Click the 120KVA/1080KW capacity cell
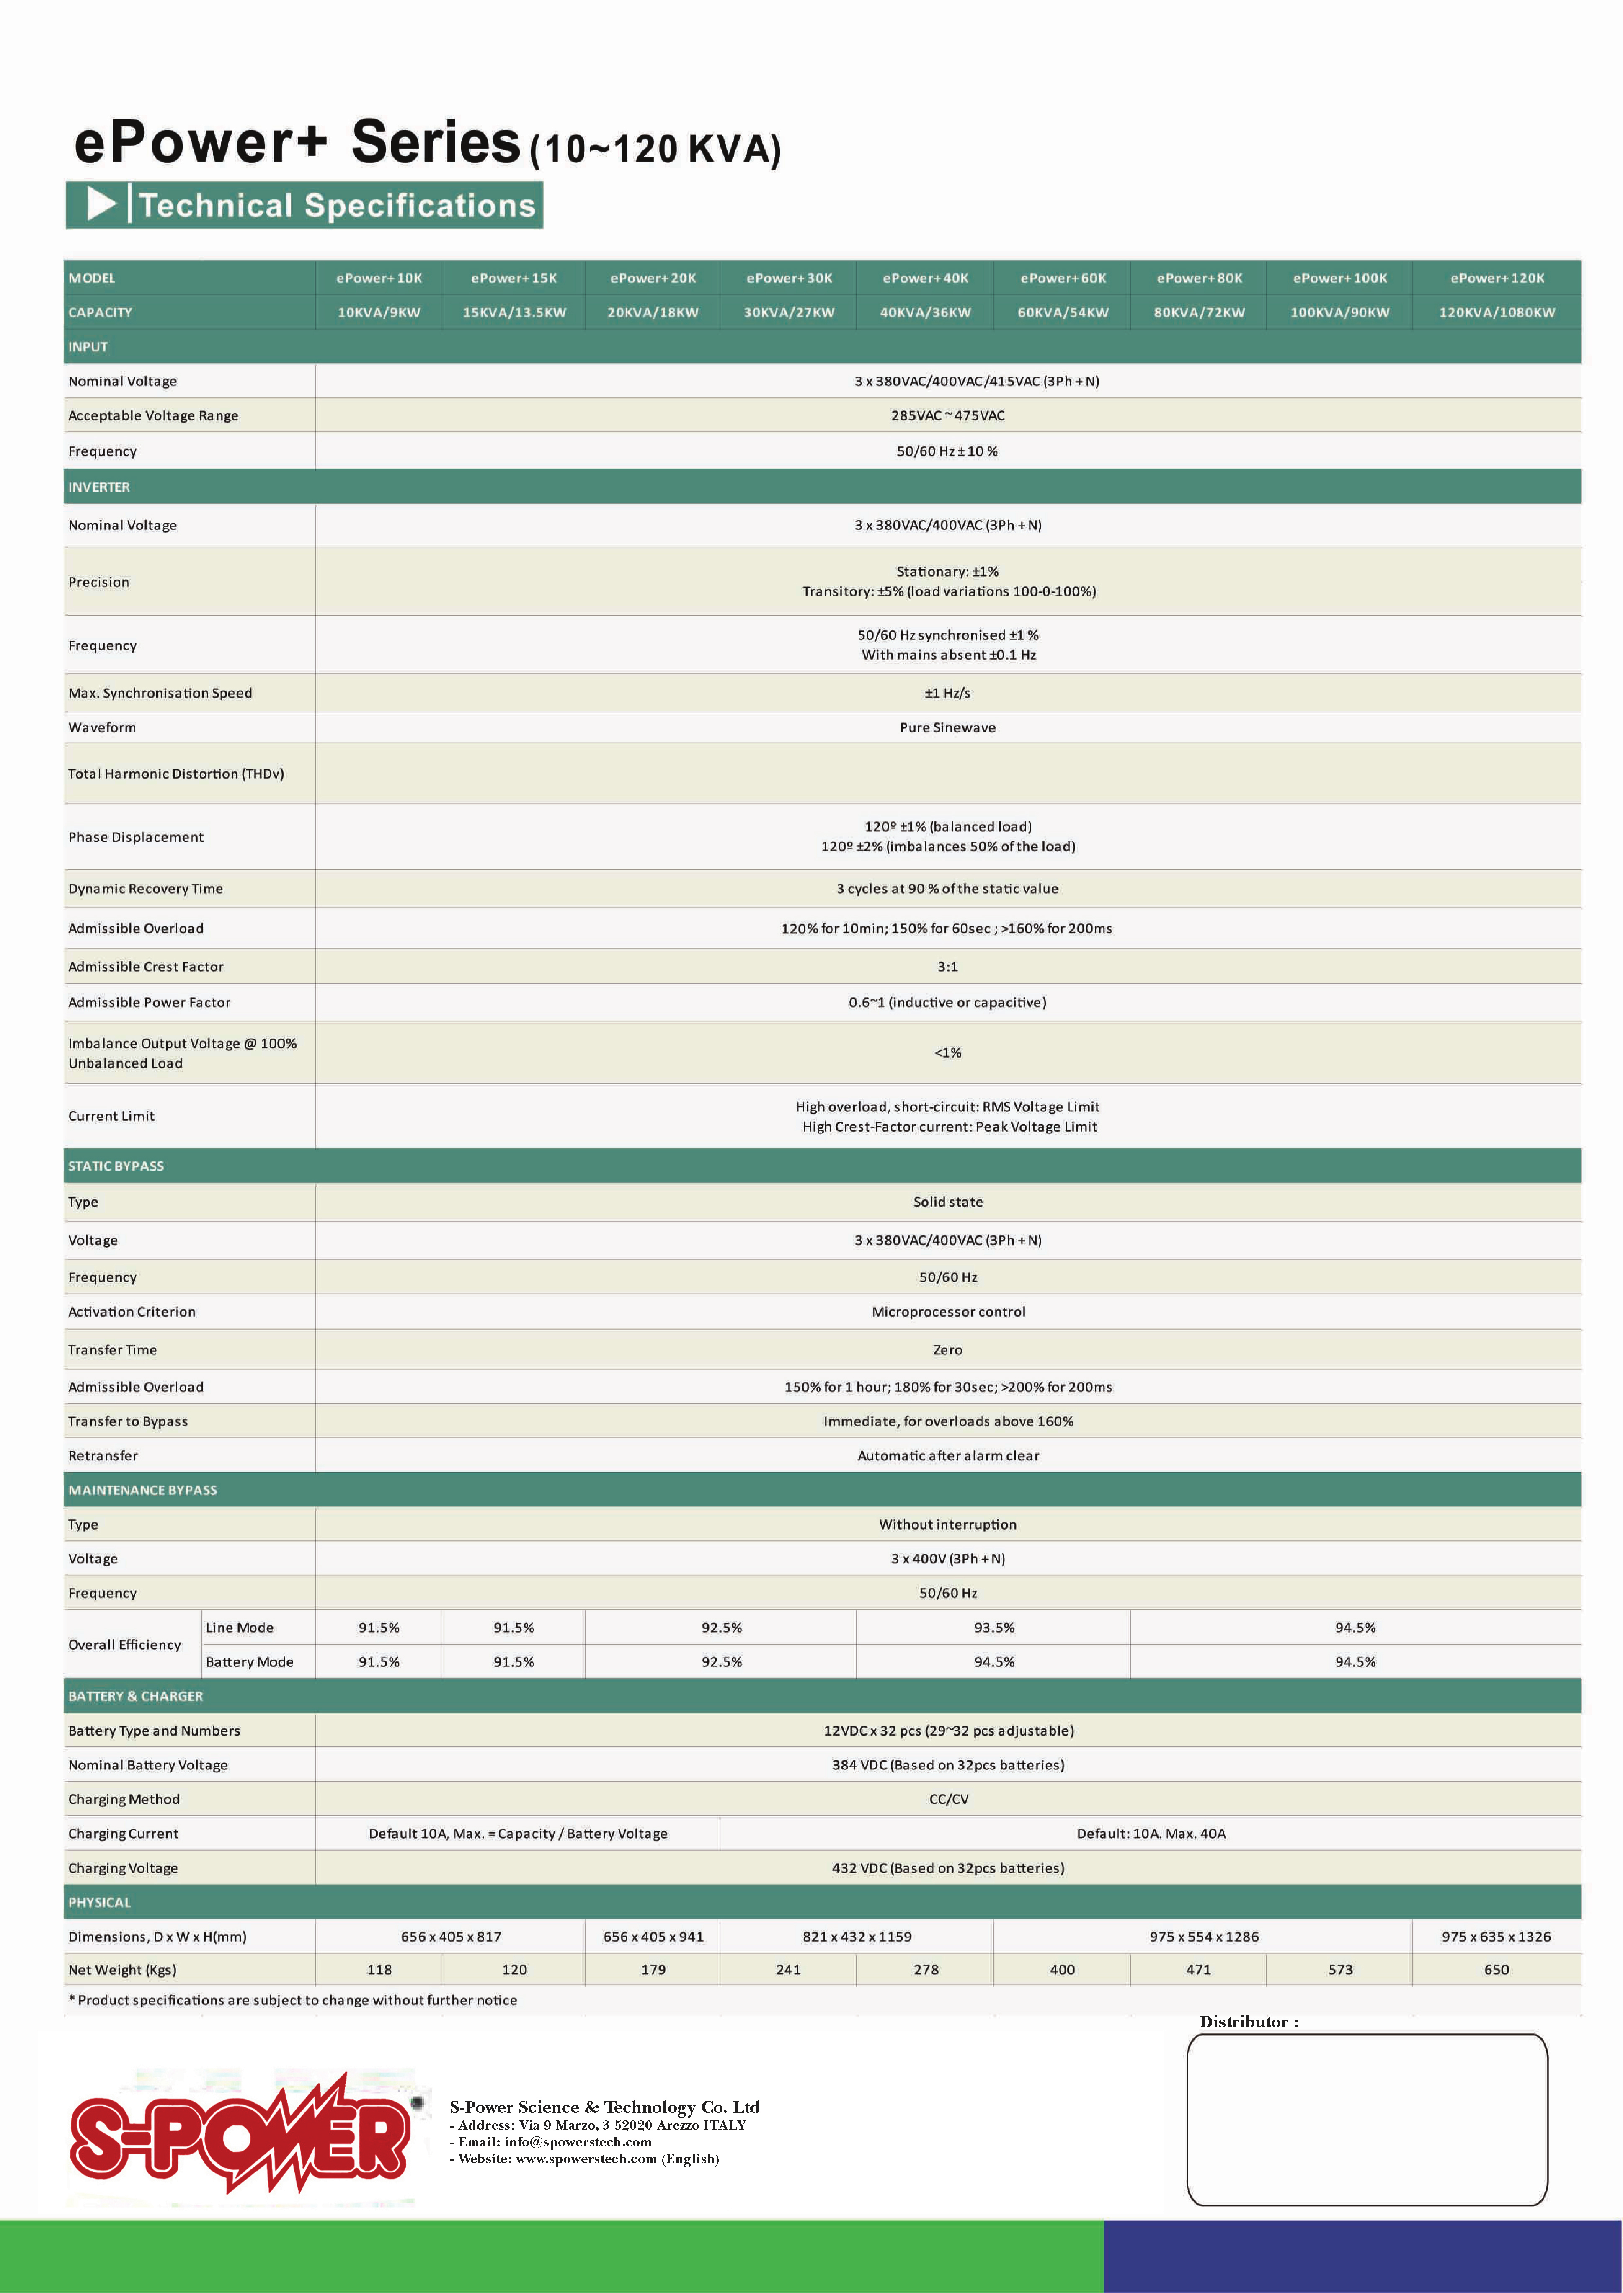The width and height of the screenshot is (1623, 2293). coord(1497,313)
